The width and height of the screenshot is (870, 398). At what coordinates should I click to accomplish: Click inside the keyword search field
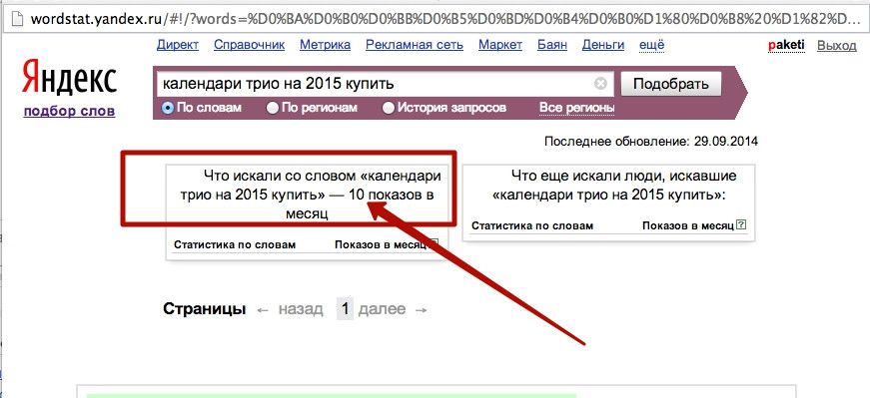coord(376,84)
